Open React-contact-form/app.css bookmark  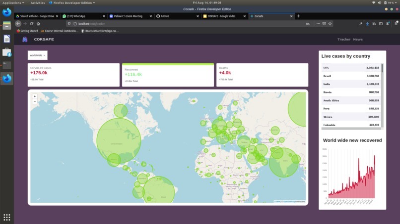click(x=100, y=31)
